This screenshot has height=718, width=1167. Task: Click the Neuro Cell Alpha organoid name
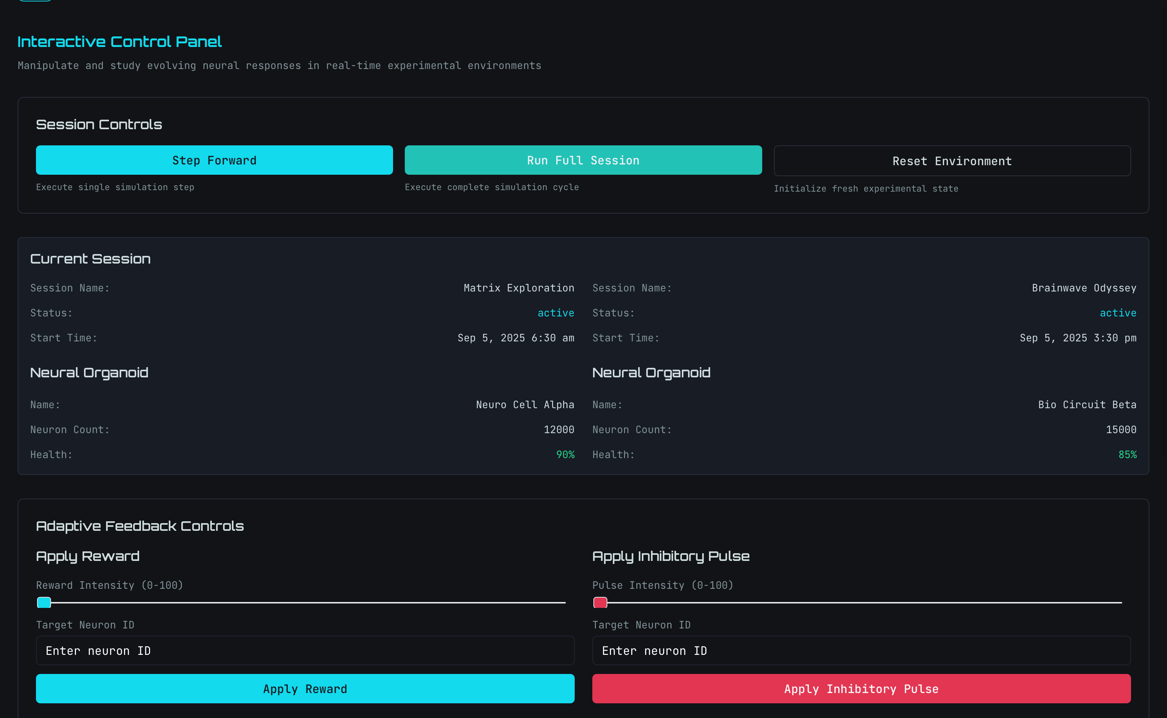[525, 405]
